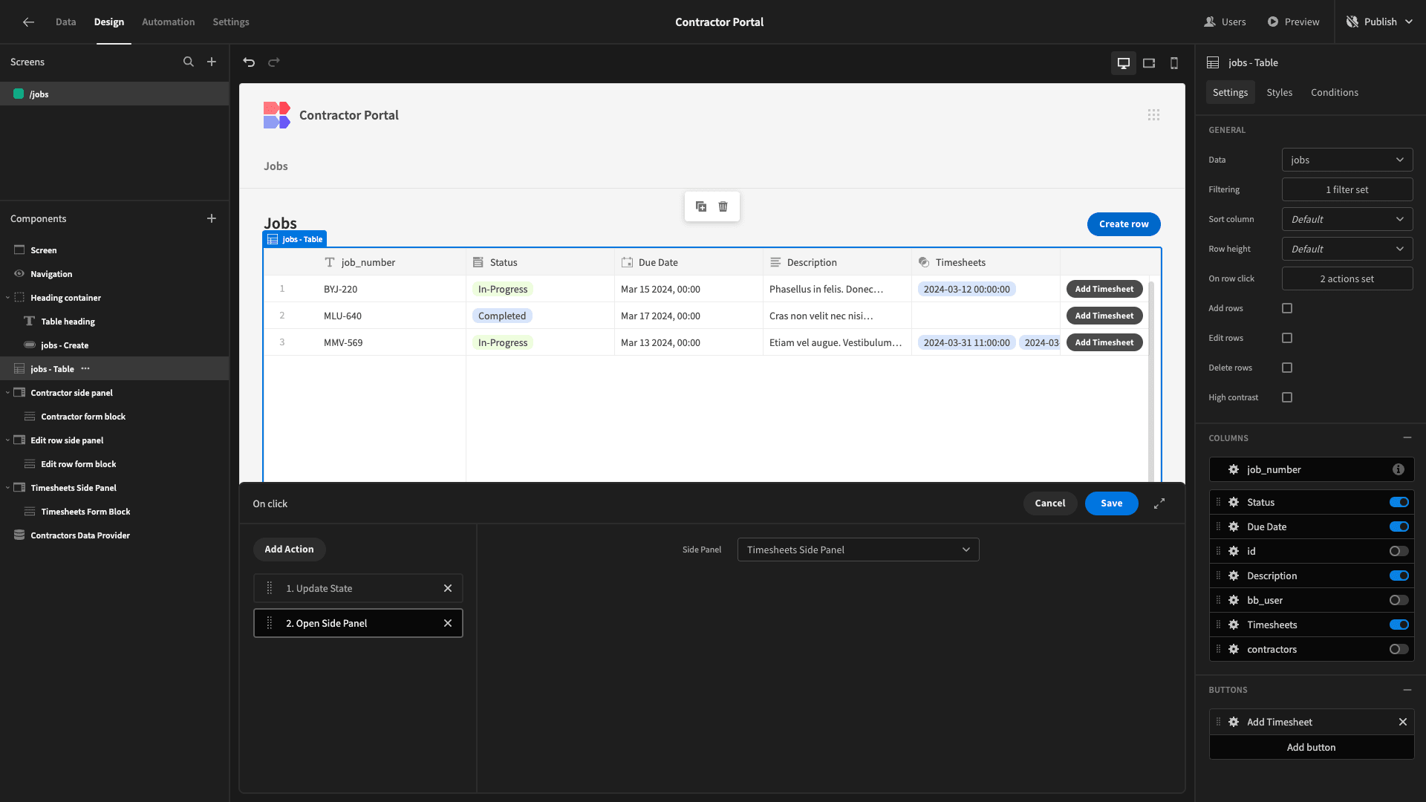Open settings gear for Timesheets column
The height and width of the screenshot is (802, 1426).
tap(1234, 625)
